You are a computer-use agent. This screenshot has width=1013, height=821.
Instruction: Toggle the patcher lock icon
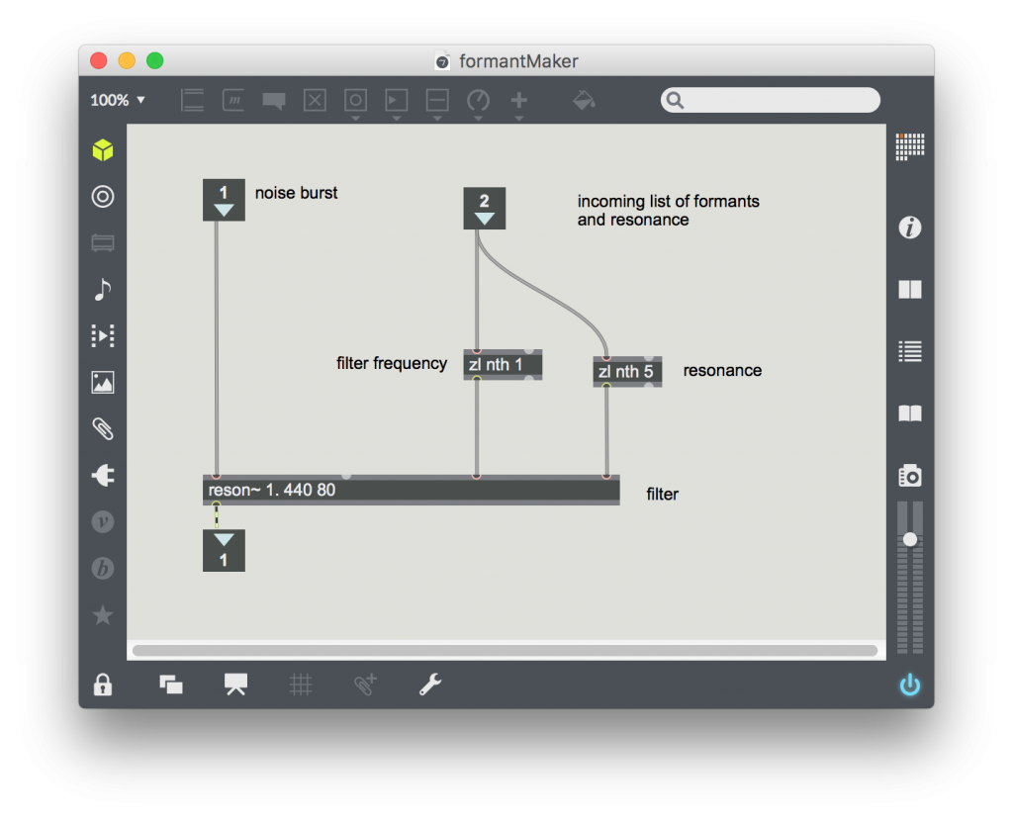coord(103,684)
